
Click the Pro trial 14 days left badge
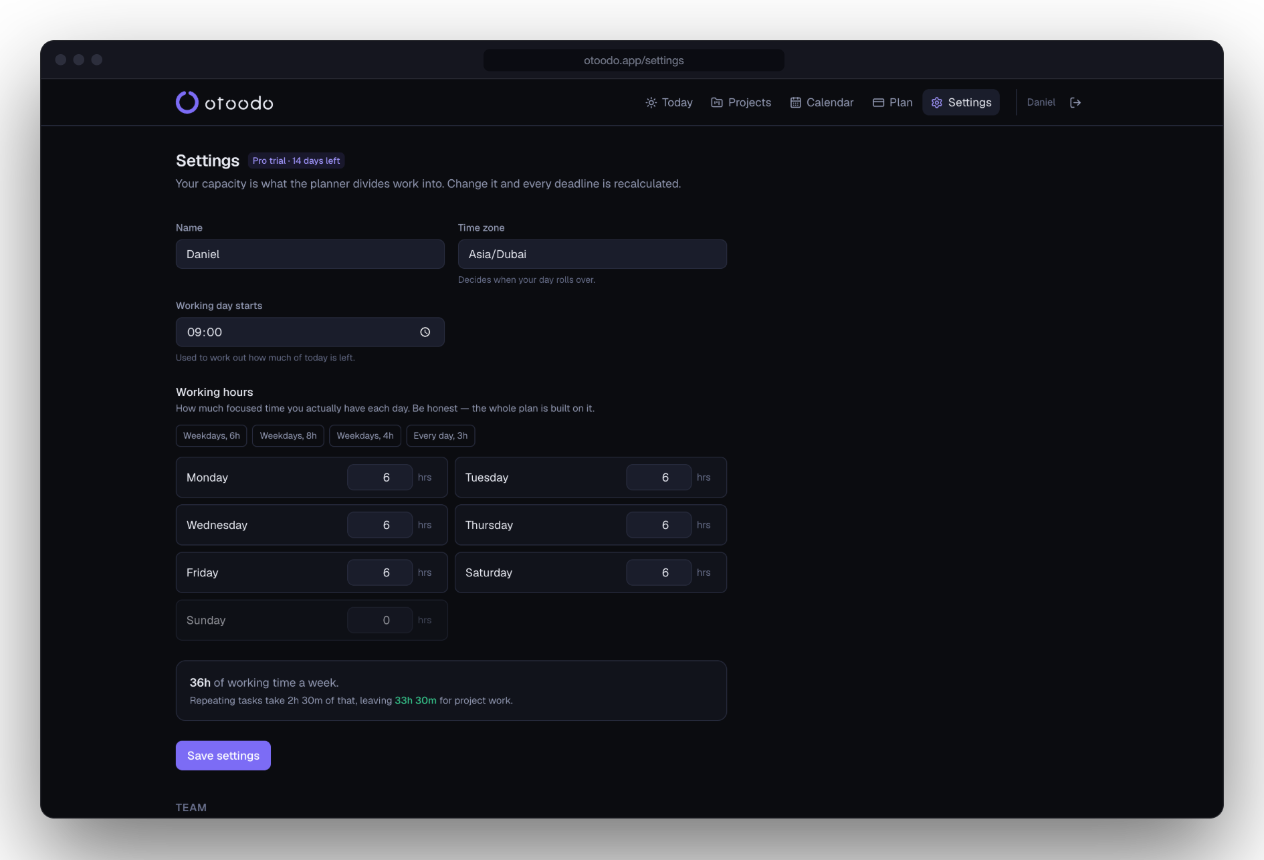coord(296,160)
